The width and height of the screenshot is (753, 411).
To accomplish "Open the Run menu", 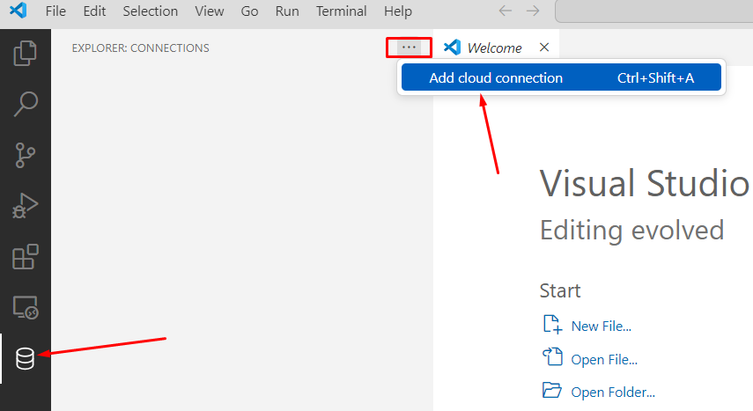I will pyautogui.click(x=287, y=11).
